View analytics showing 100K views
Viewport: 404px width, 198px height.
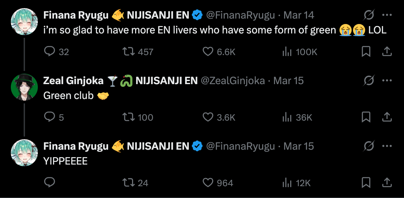[x=287, y=52]
